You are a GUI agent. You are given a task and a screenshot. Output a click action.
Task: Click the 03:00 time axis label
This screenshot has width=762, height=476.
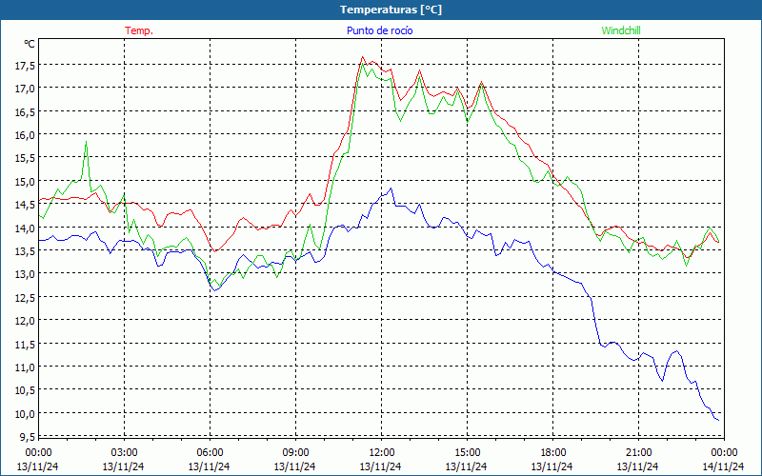125,452
